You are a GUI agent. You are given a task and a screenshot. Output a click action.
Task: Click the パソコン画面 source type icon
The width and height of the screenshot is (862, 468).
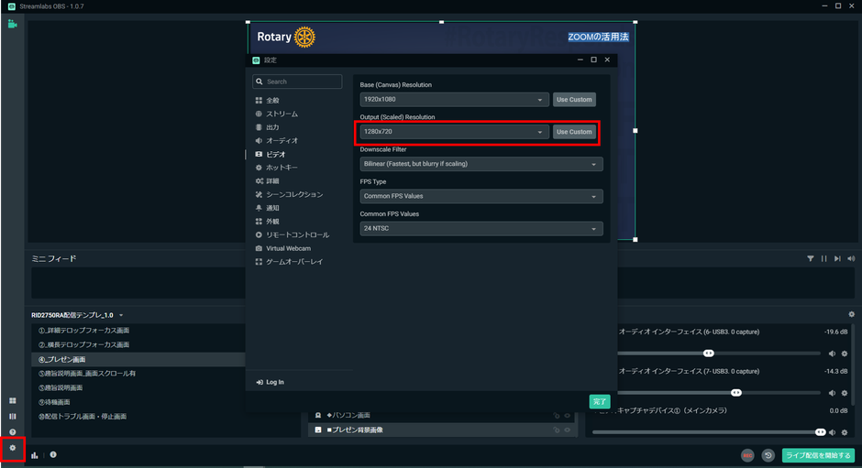(x=318, y=415)
